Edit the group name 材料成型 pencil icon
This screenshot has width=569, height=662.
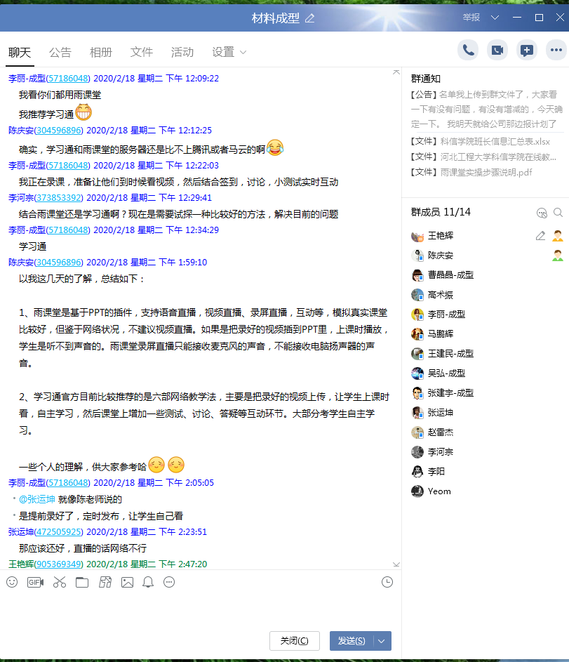click(310, 18)
